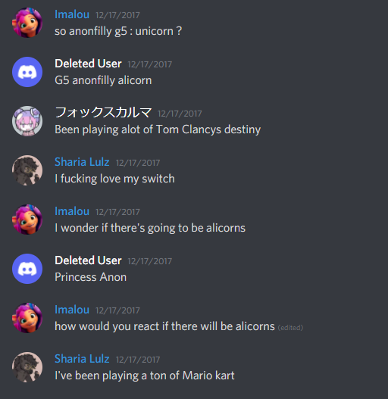Open the Deleted User avatar beside 'G5 anonfilly alicorn'
Screen dimensions: 388x399
click(27, 72)
